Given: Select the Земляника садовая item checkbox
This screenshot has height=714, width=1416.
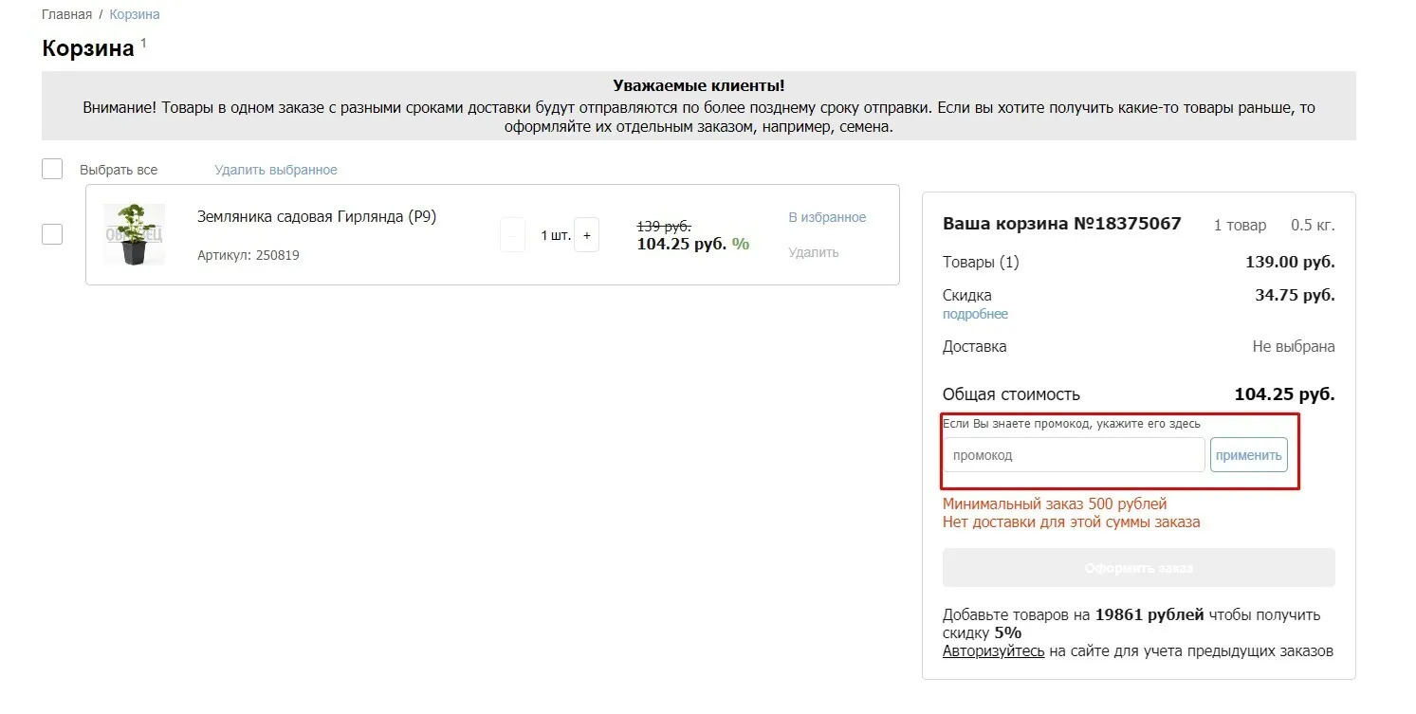Looking at the screenshot, I should pos(52,234).
